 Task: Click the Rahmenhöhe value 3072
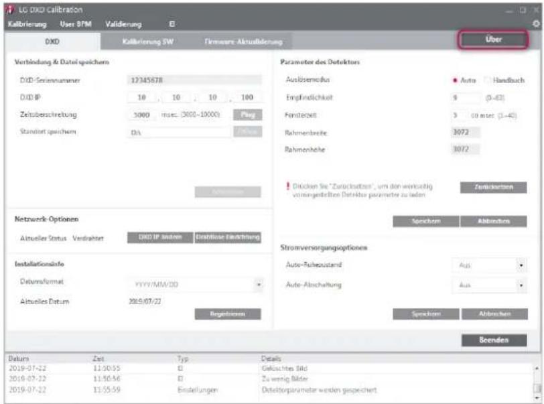tap(465, 149)
